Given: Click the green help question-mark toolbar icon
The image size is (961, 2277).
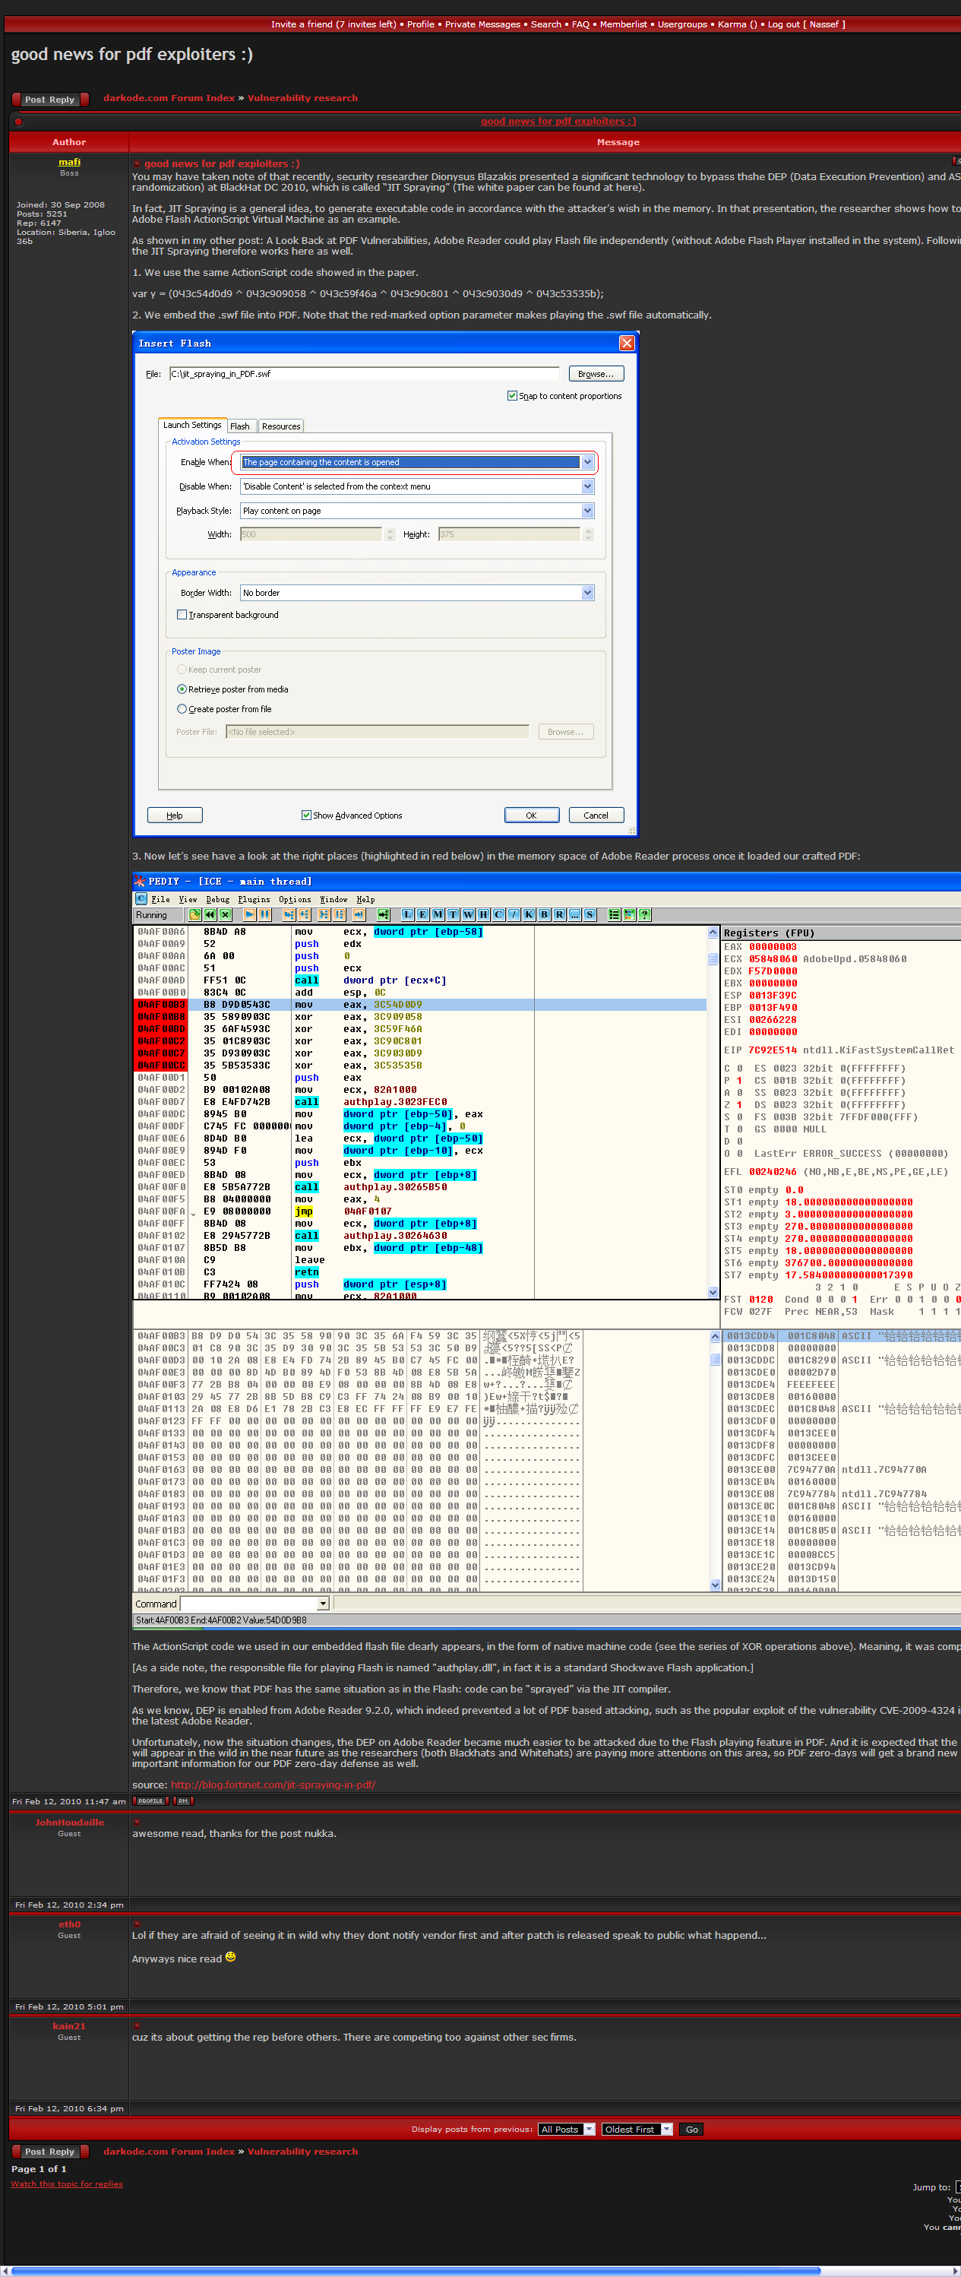Looking at the screenshot, I should pos(645,915).
